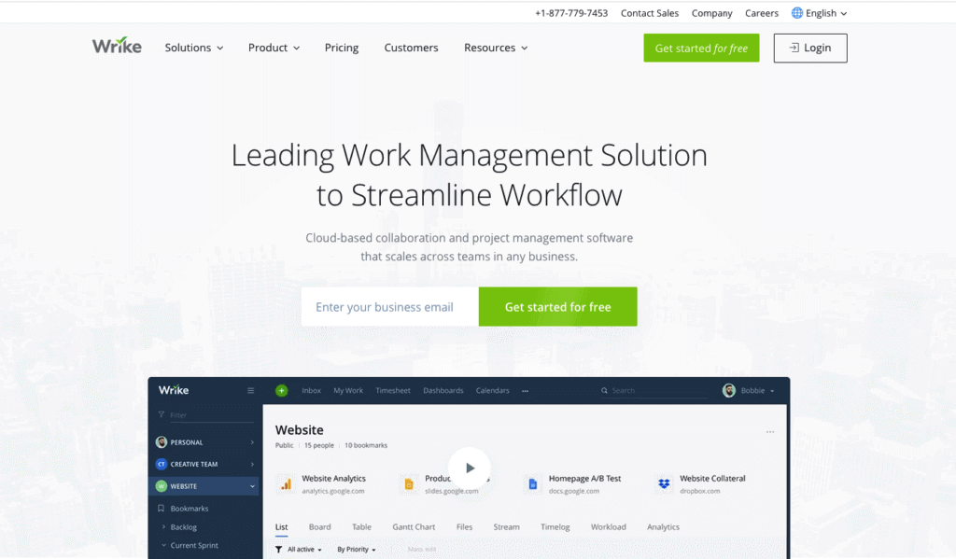956x559 pixels.
Task: Switch to the Stream tab
Action: [506, 526]
